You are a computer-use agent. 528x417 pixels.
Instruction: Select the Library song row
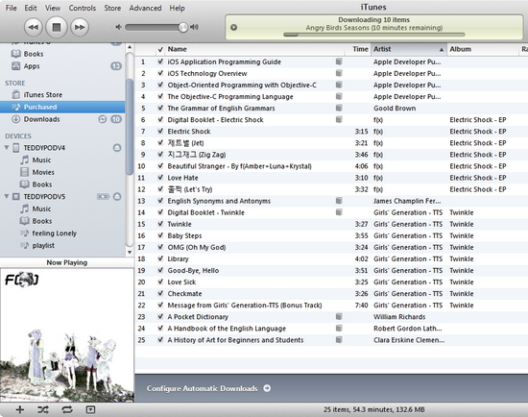pos(331,258)
